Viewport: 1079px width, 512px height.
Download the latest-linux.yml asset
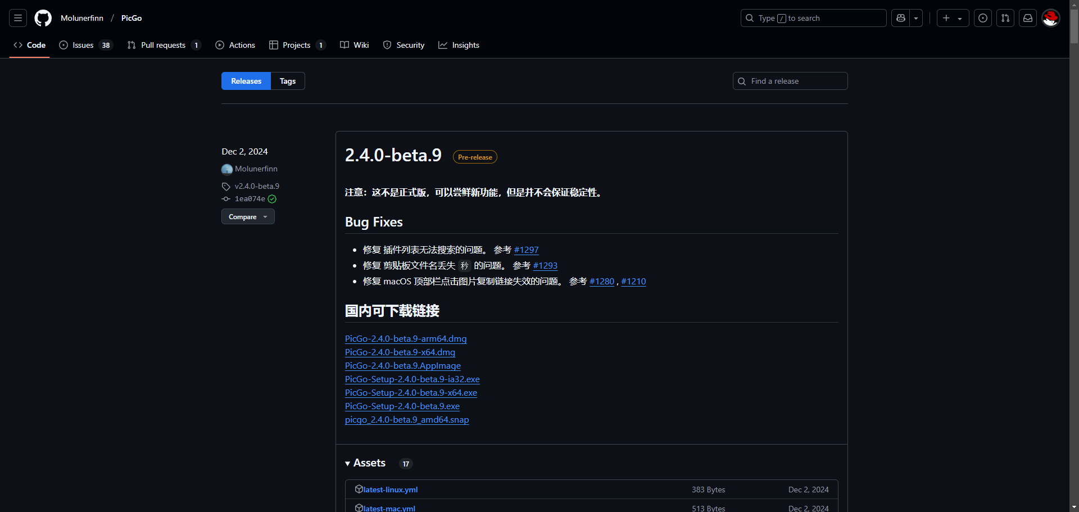(391, 490)
